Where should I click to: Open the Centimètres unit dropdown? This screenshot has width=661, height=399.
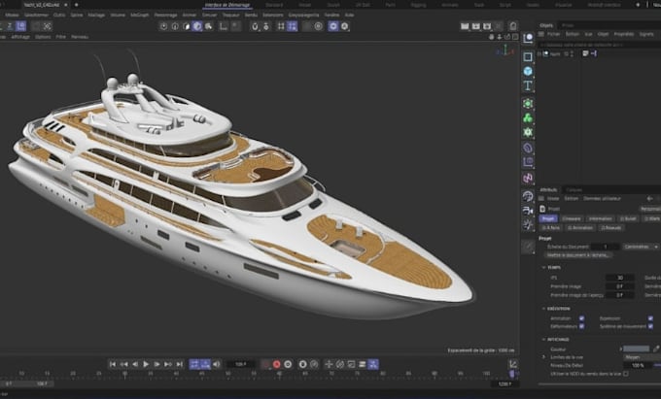click(641, 247)
